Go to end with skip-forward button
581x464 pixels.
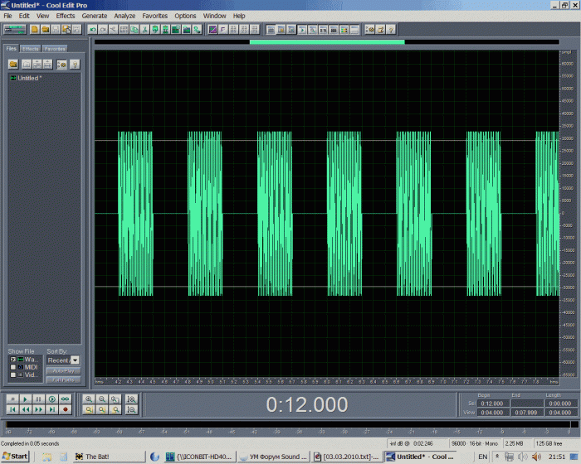51,409
